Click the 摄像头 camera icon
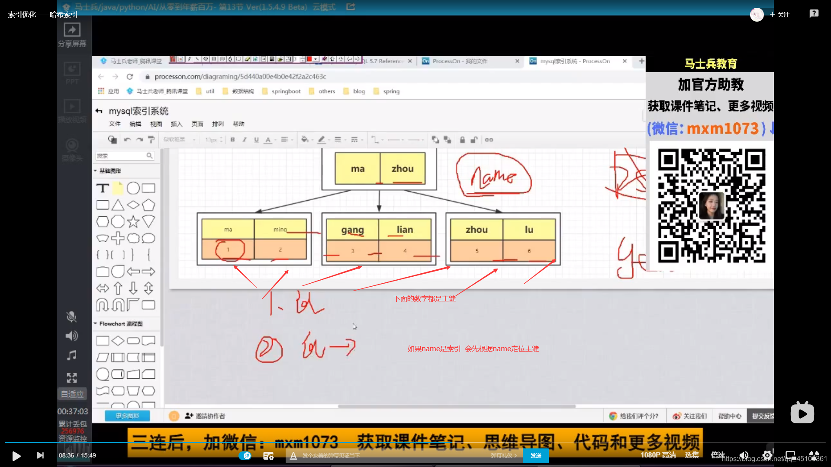831x467 pixels. click(x=72, y=150)
